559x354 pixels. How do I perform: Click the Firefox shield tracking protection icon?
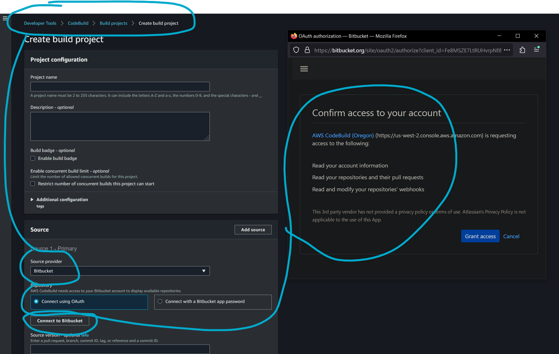pos(296,50)
